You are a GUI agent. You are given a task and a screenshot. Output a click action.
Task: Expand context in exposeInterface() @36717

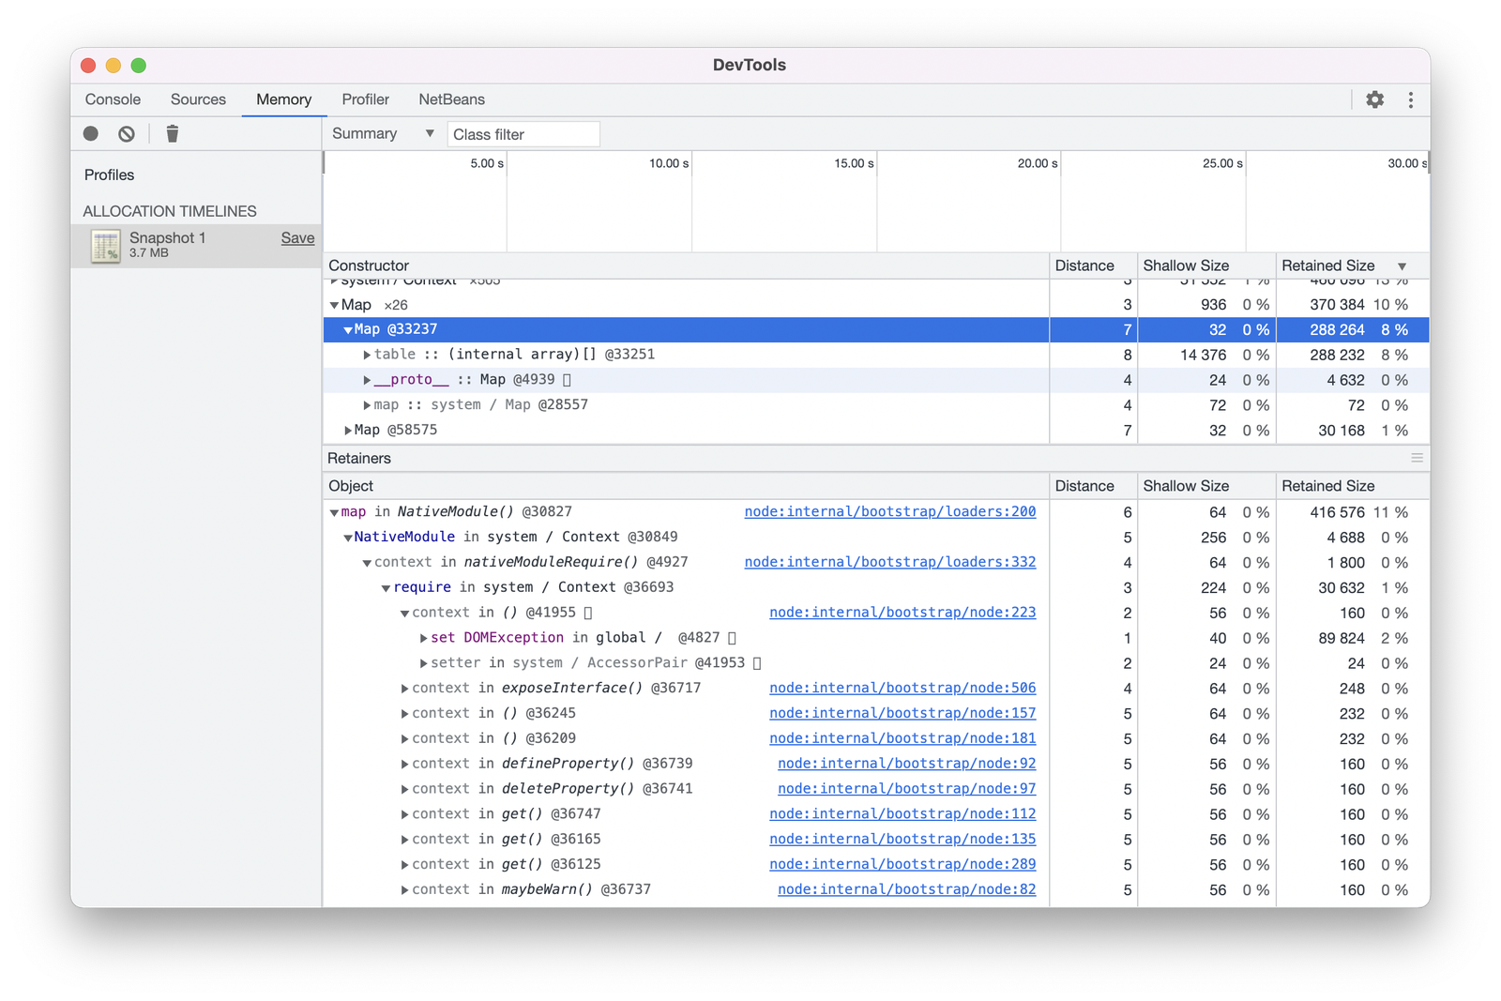[404, 689]
